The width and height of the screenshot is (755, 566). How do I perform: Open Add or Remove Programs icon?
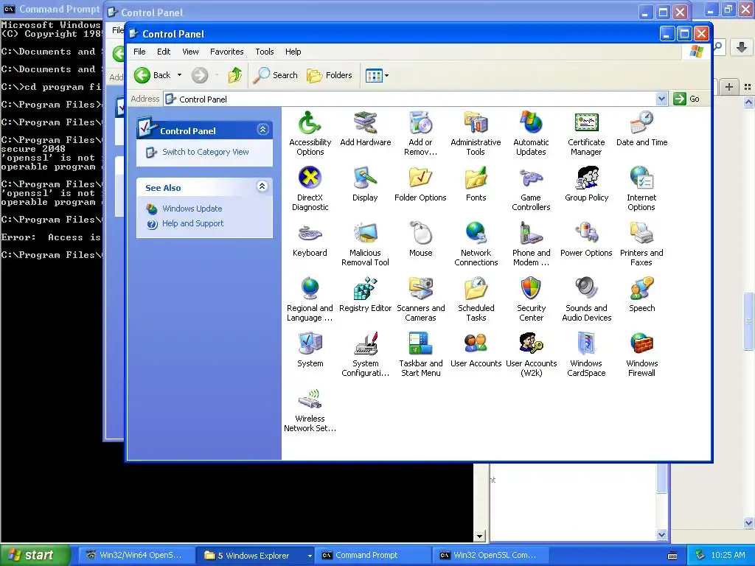coord(420,134)
